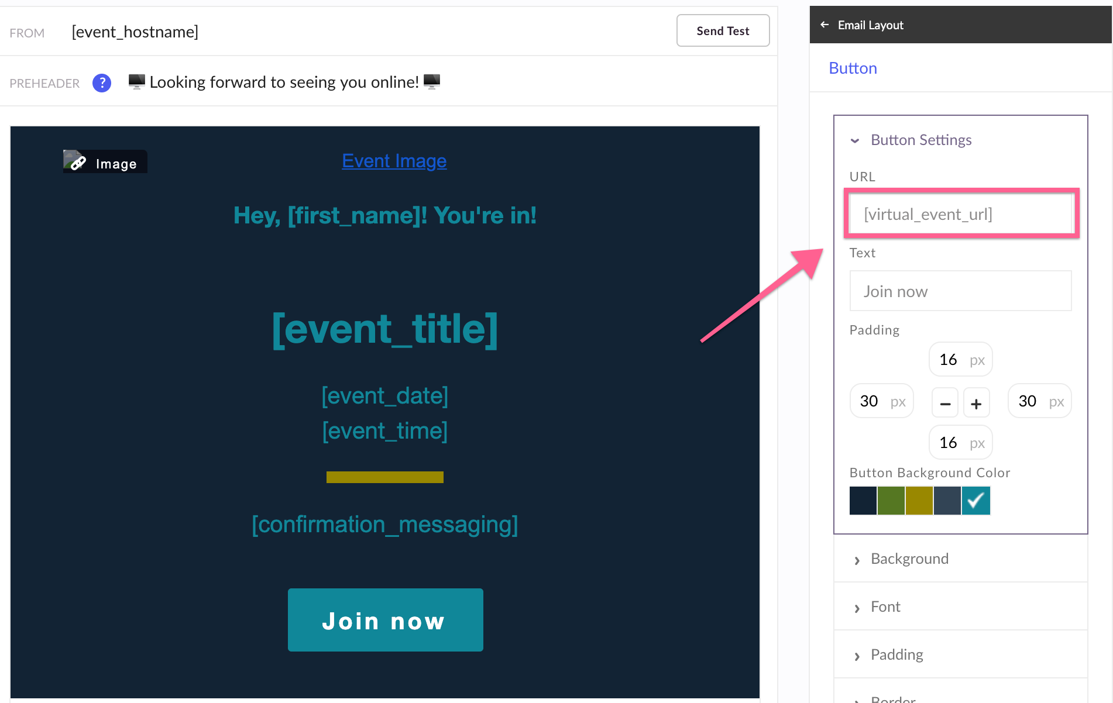Expand the Padding section
Screen dimensions: 1113x703
pos(960,654)
